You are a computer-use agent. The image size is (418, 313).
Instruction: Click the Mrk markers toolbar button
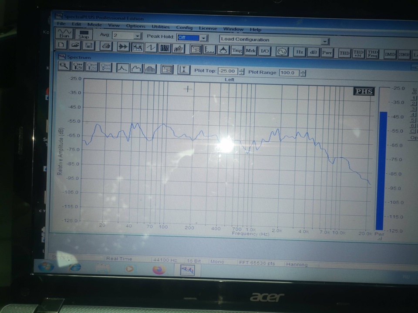[x=251, y=50]
